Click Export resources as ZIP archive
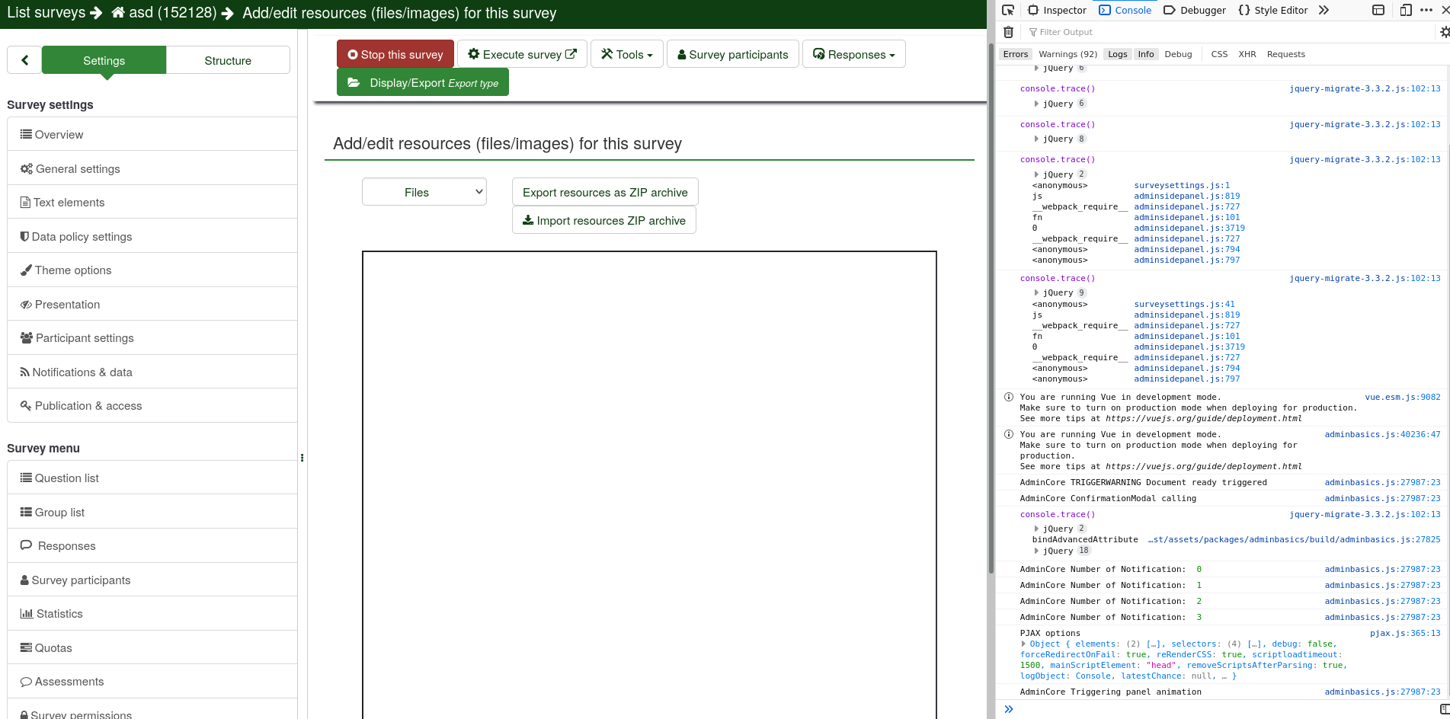This screenshot has height=719, width=1450. tap(605, 192)
